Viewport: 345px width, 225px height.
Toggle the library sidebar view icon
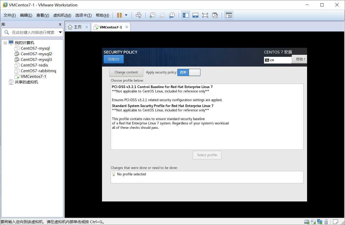pos(186,15)
